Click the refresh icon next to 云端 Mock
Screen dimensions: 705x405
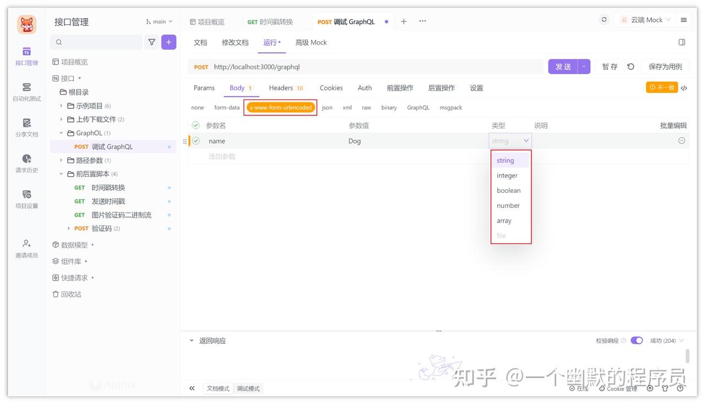[603, 19]
